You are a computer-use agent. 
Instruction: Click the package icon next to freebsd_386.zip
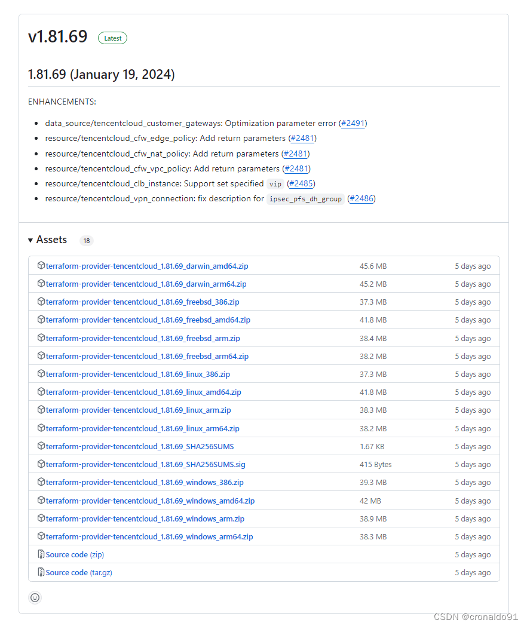41,302
